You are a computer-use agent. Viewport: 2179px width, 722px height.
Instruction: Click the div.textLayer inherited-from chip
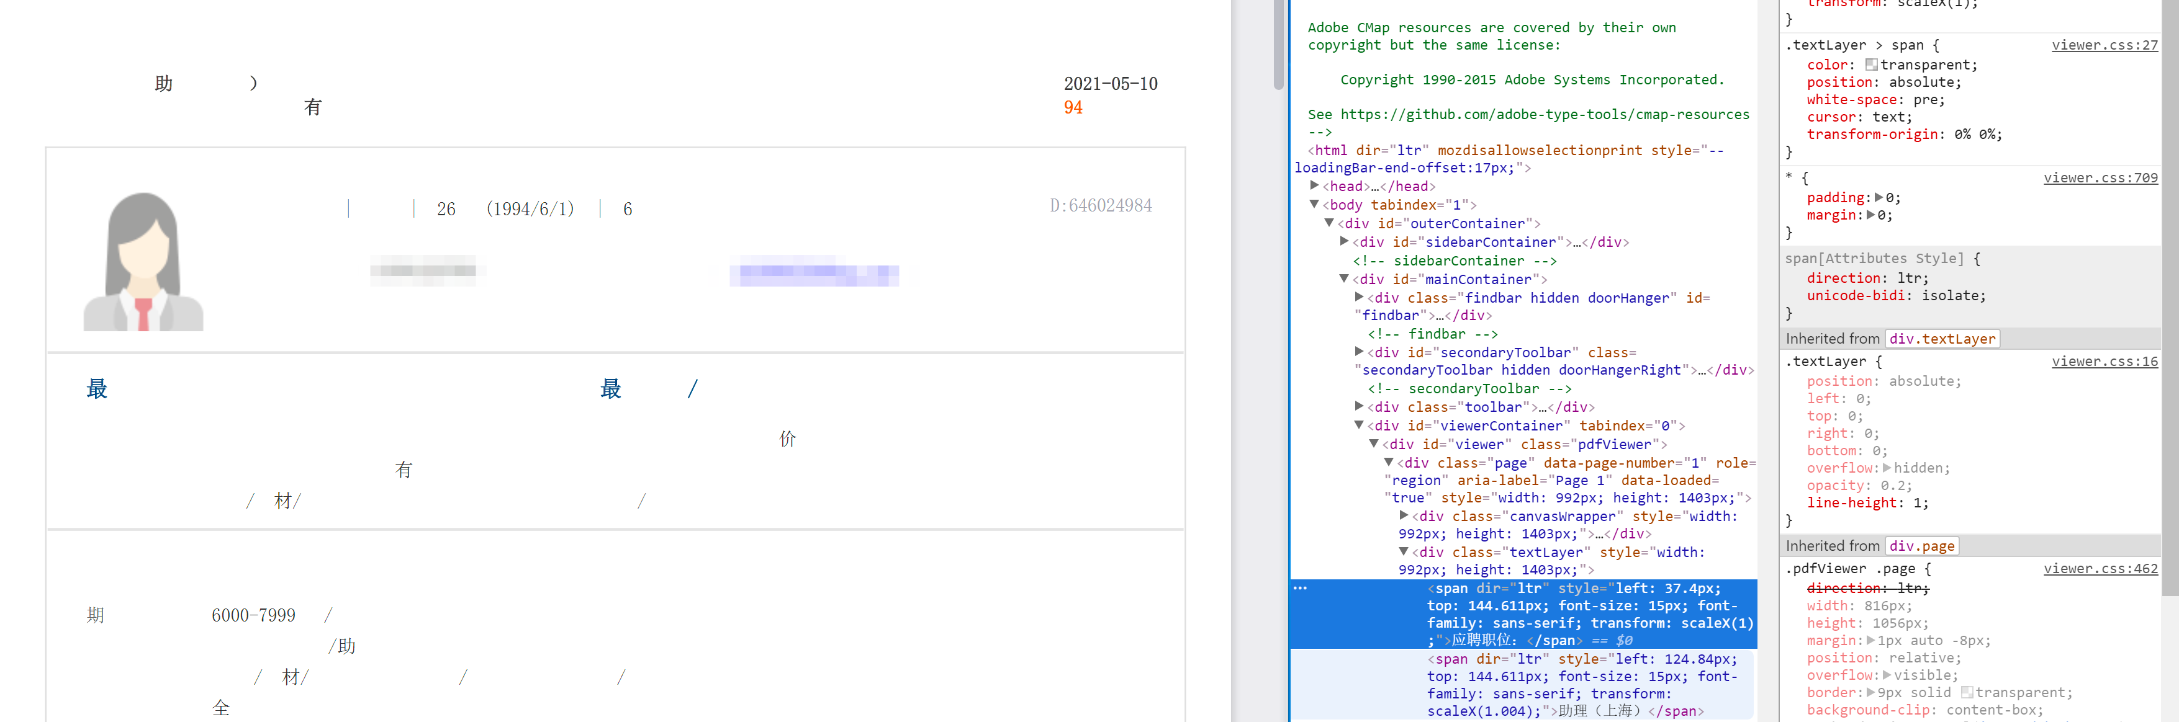point(1942,338)
